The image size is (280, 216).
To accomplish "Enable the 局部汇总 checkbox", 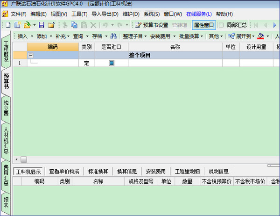I will tap(221, 25).
